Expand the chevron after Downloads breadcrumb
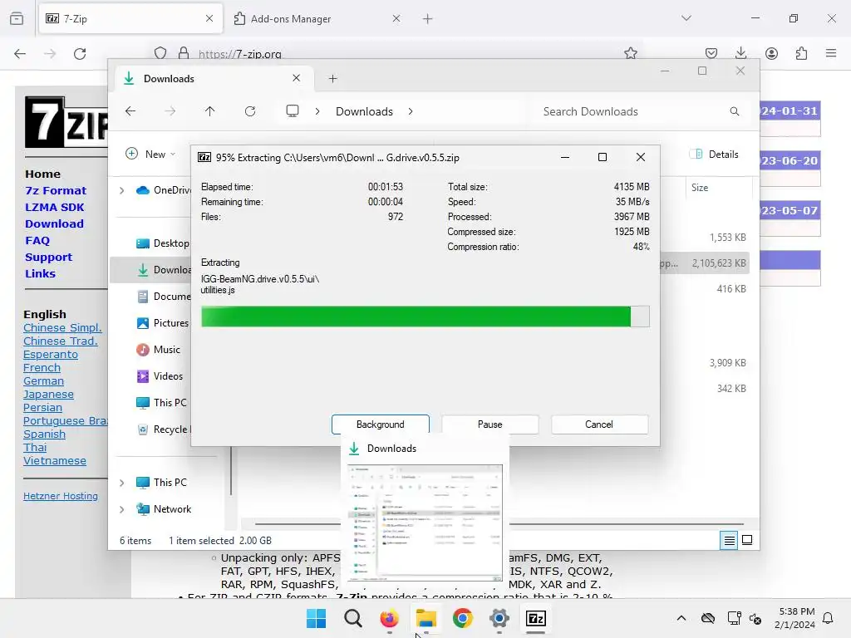 [x=411, y=111]
